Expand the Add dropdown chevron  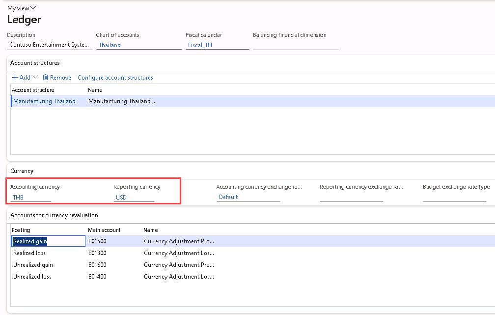click(35, 78)
